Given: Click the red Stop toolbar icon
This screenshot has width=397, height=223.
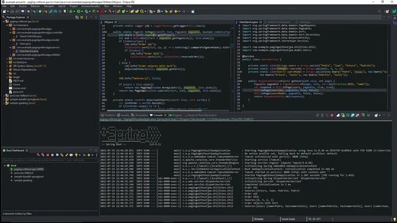Looking at the screenshot, I should coord(102,11).
